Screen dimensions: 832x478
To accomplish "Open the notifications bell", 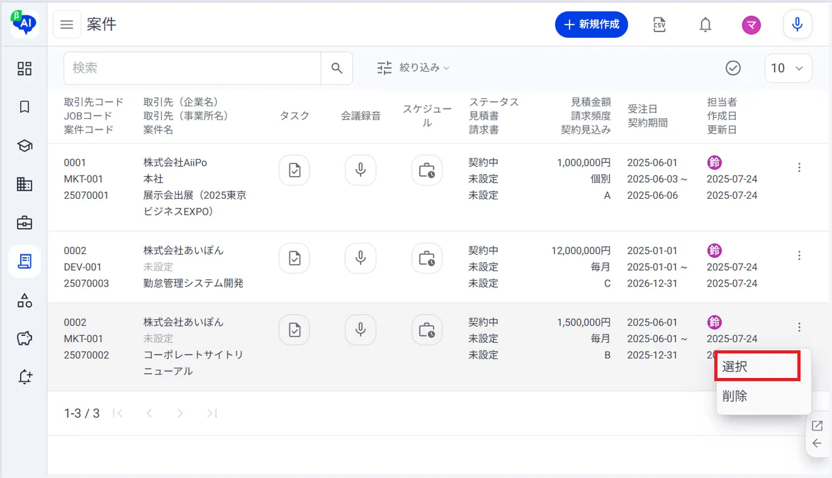I will click(x=705, y=25).
